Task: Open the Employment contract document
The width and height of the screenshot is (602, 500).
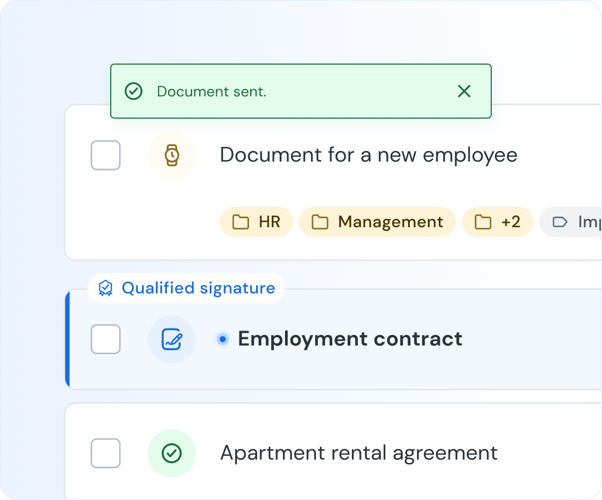Action: [350, 339]
